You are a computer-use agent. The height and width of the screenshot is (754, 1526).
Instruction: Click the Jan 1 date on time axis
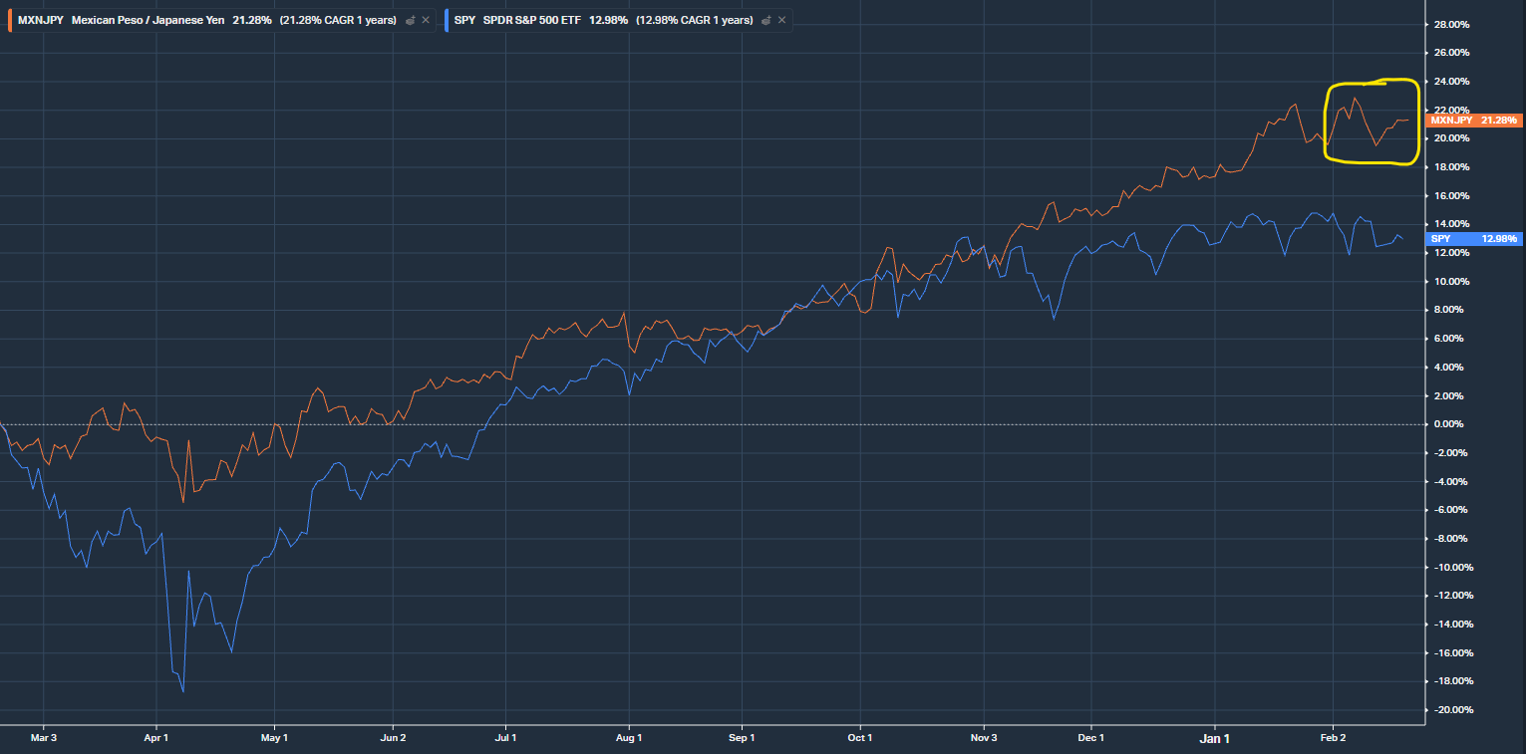point(1214,738)
